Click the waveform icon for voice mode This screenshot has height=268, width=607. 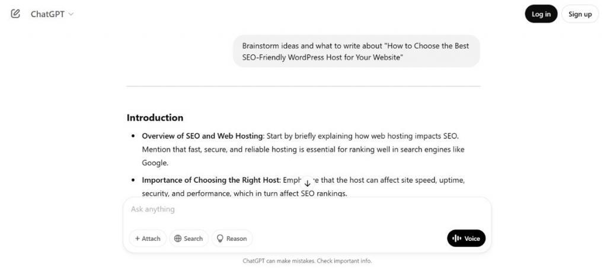[x=456, y=238]
